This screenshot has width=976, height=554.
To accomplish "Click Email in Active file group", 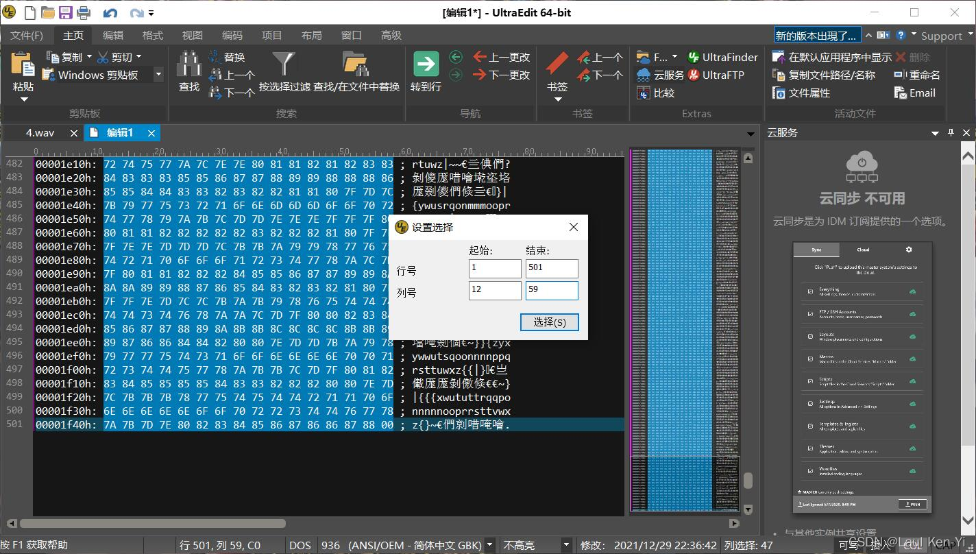I will (x=915, y=93).
